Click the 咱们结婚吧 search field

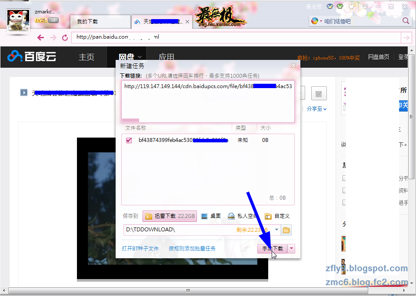[x=361, y=21]
